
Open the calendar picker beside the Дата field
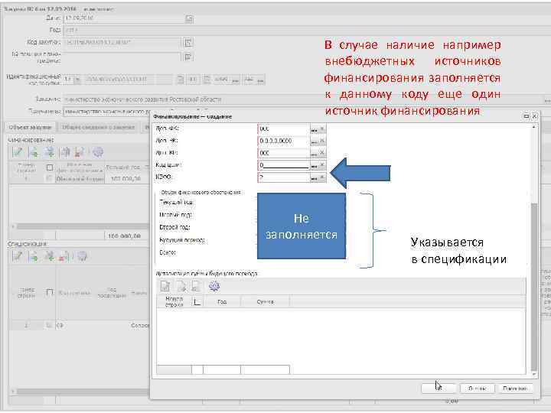(189, 18)
